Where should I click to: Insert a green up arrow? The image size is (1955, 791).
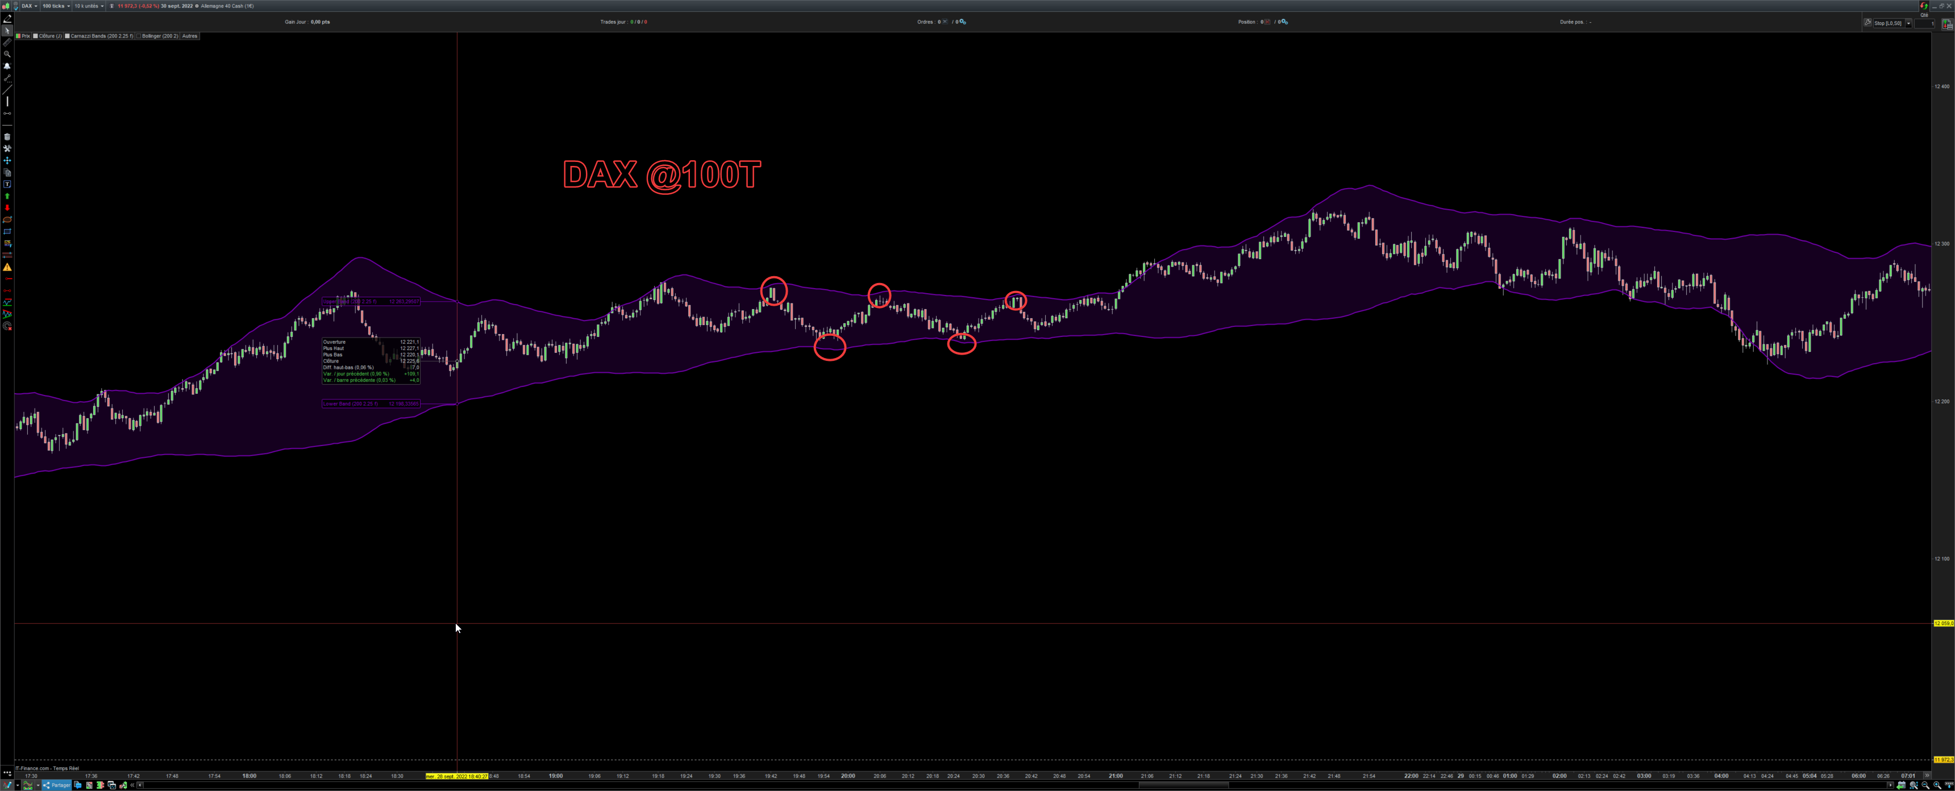pyautogui.click(x=7, y=196)
